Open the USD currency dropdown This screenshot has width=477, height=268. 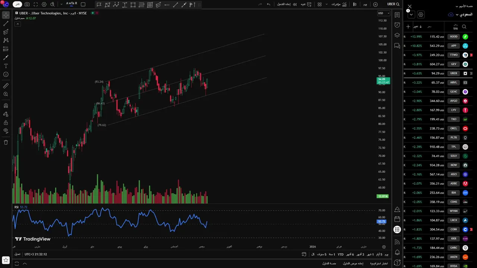(x=383, y=13)
